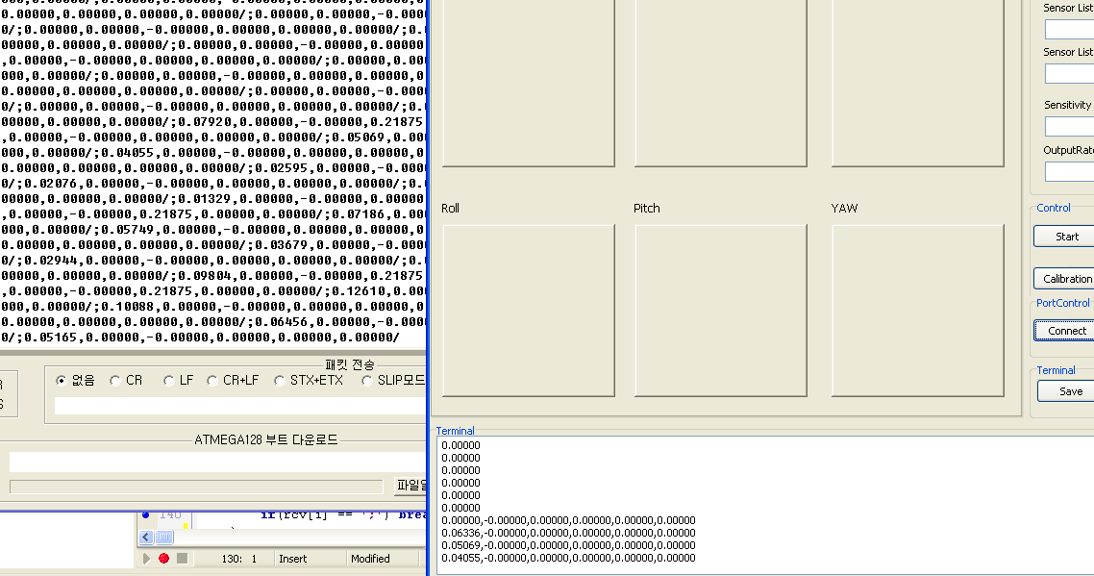Image resolution: width=1094 pixels, height=576 pixels.
Task: Click the blue breakpoint dot at line 140
Action: 146,514
